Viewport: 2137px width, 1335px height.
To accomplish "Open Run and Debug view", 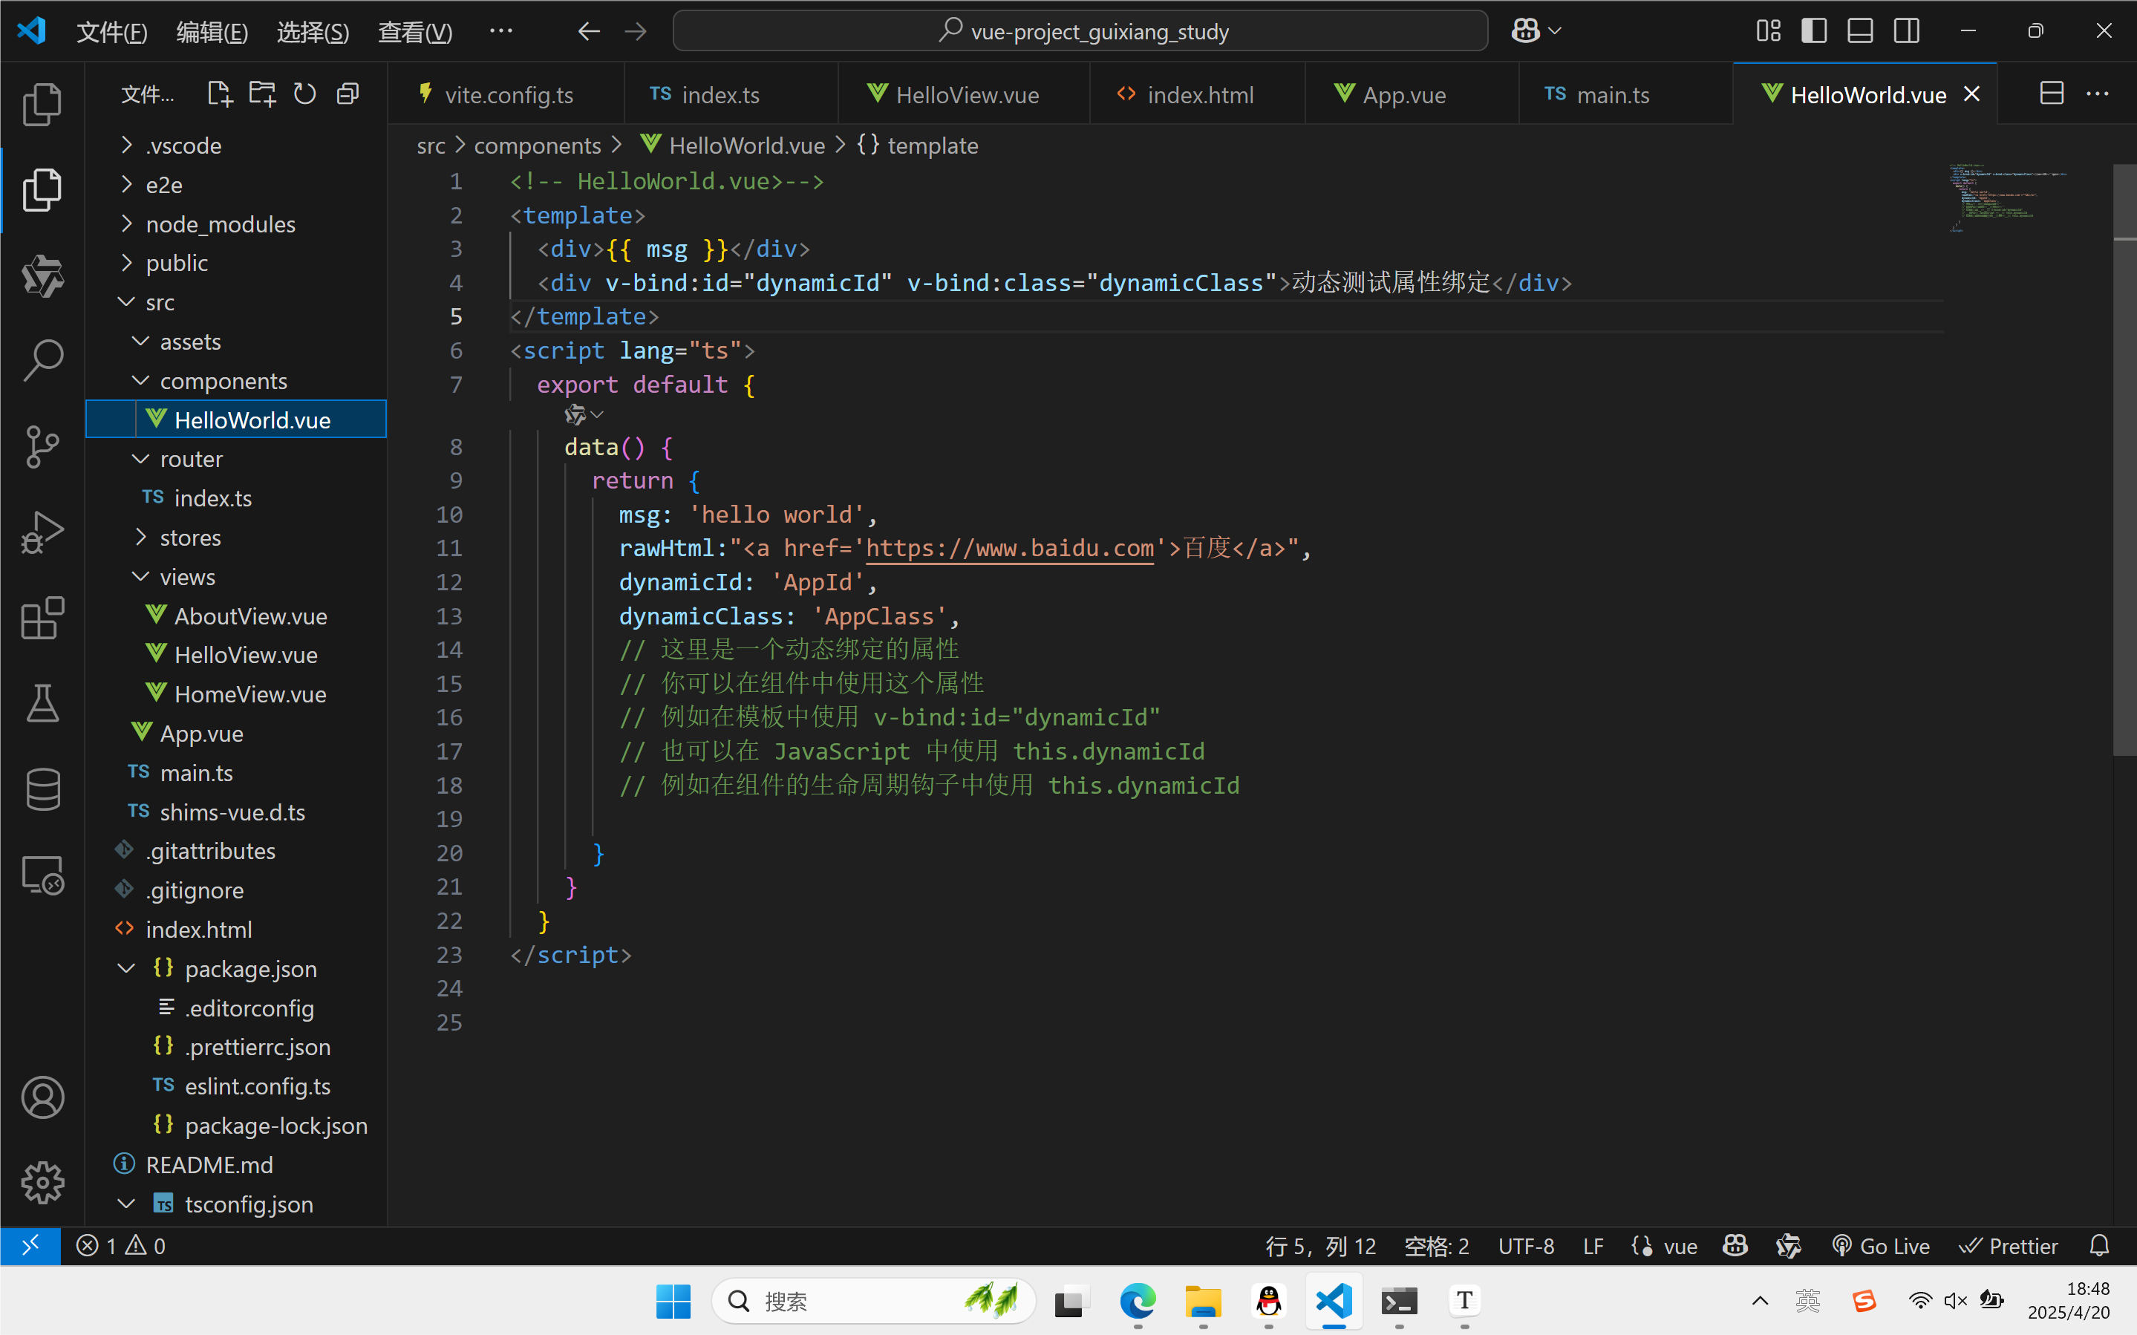I will [x=42, y=532].
